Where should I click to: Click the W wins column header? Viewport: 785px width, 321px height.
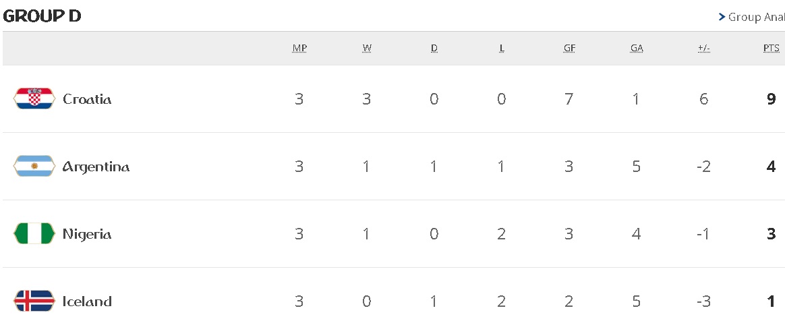[x=367, y=49]
